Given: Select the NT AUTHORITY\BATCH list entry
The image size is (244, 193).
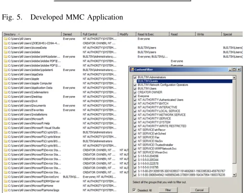Looking at the screenshot, I should click(153, 104).
